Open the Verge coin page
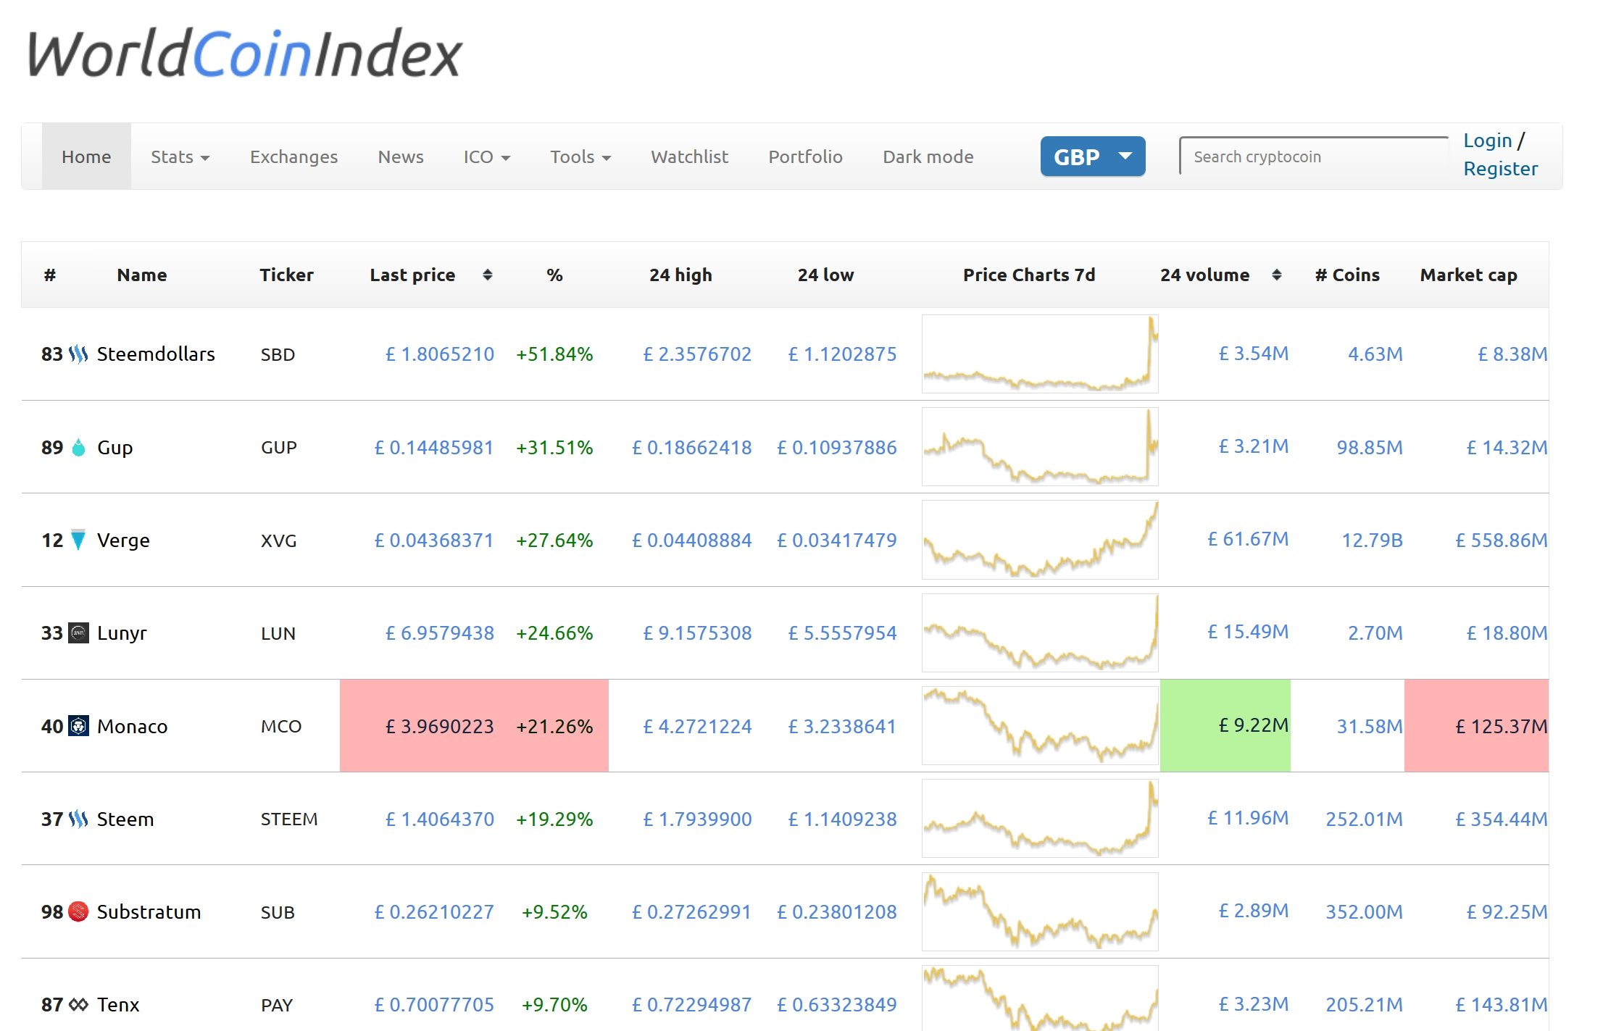The width and height of the screenshot is (1624, 1031). click(x=123, y=540)
